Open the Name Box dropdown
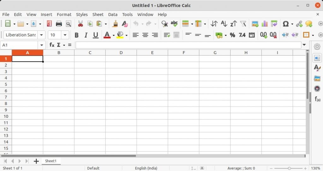The width and height of the screenshot is (323, 171). click(x=42, y=45)
